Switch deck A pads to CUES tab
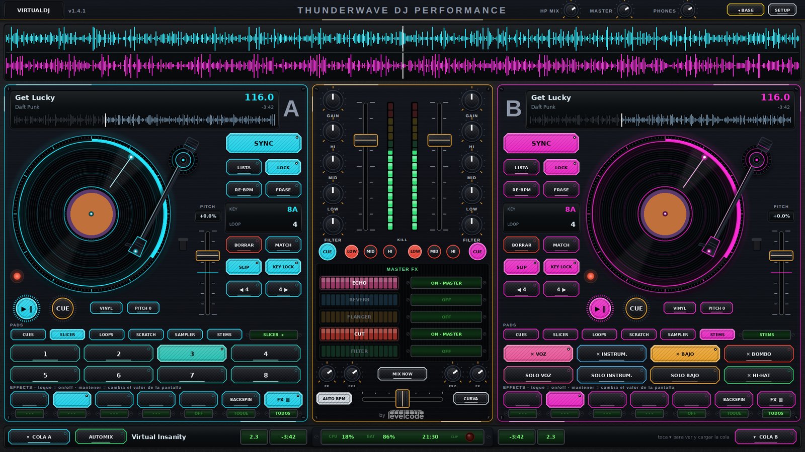805x452 pixels. tap(28, 334)
